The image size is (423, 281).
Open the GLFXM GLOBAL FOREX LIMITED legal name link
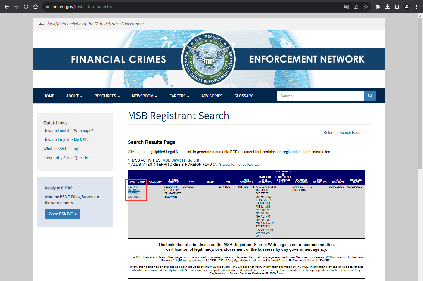point(134,192)
